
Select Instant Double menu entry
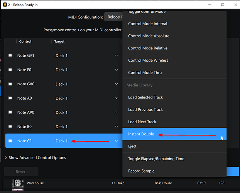pos(141,134)
